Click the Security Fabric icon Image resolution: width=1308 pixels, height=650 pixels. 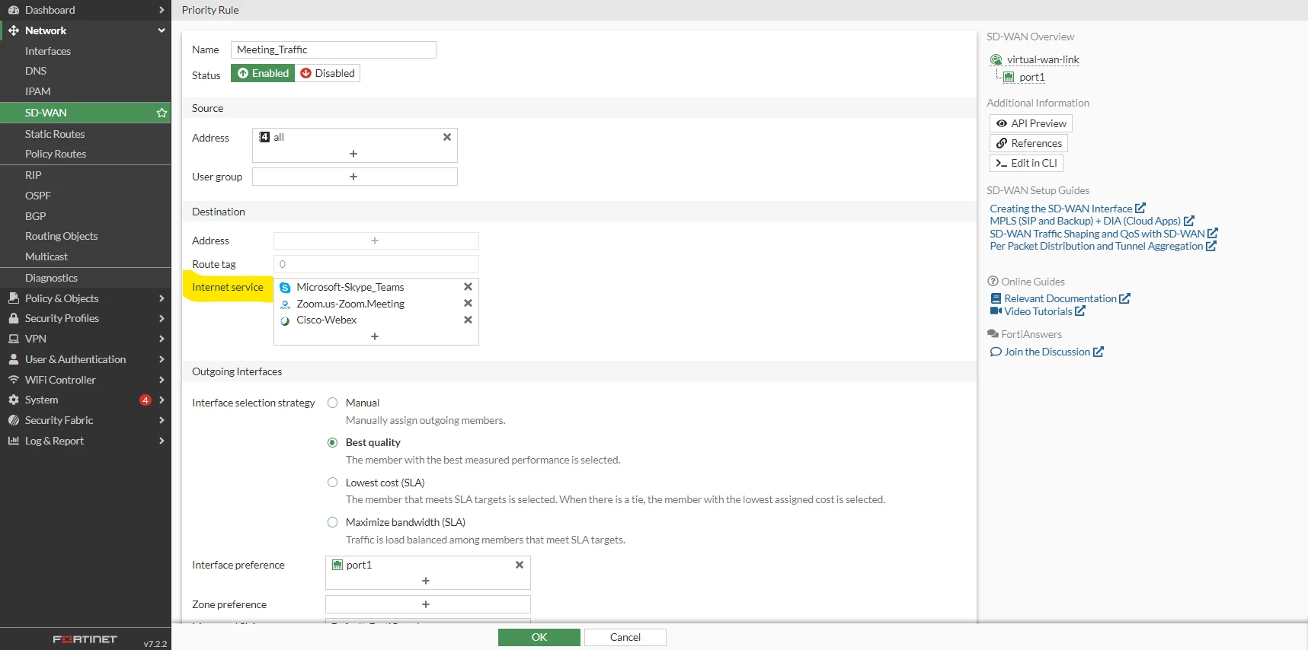(14, 420)
